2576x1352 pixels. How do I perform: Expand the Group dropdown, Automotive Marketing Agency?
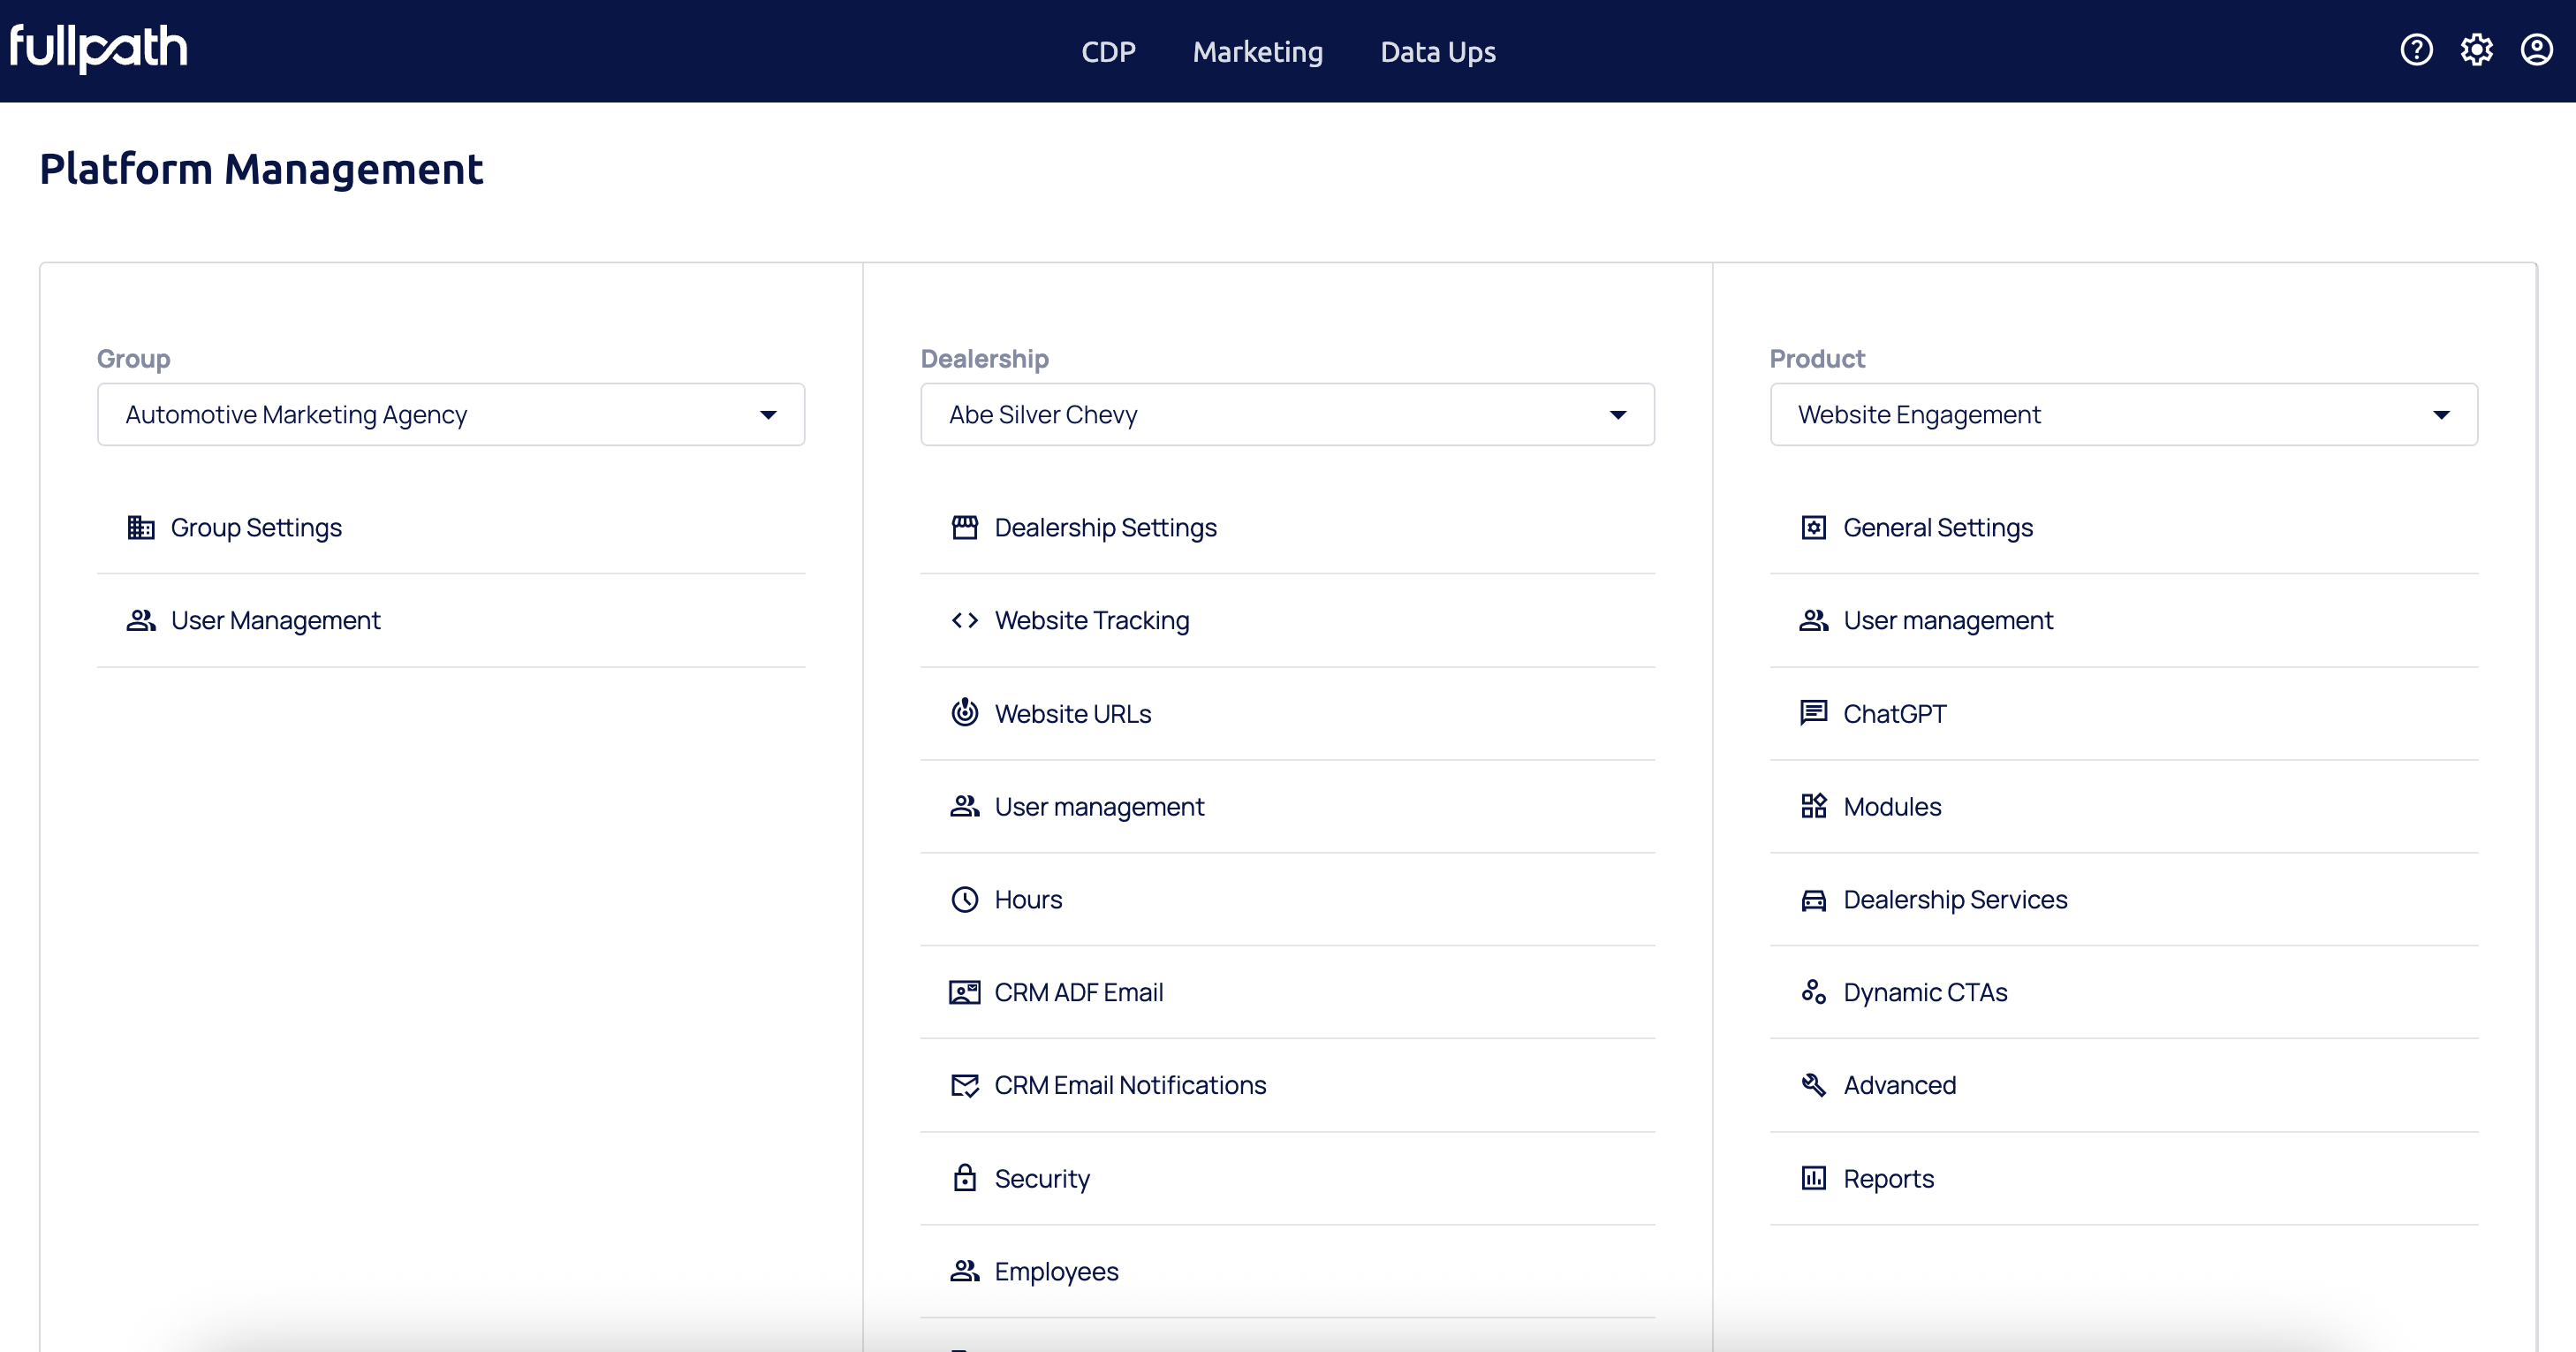pyautogui.click(x=450, y=414)
